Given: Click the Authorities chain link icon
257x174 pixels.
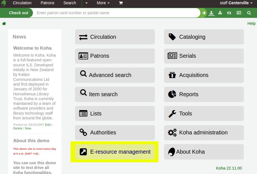Looking at the screenshot, I should click(x=83, y=132).
